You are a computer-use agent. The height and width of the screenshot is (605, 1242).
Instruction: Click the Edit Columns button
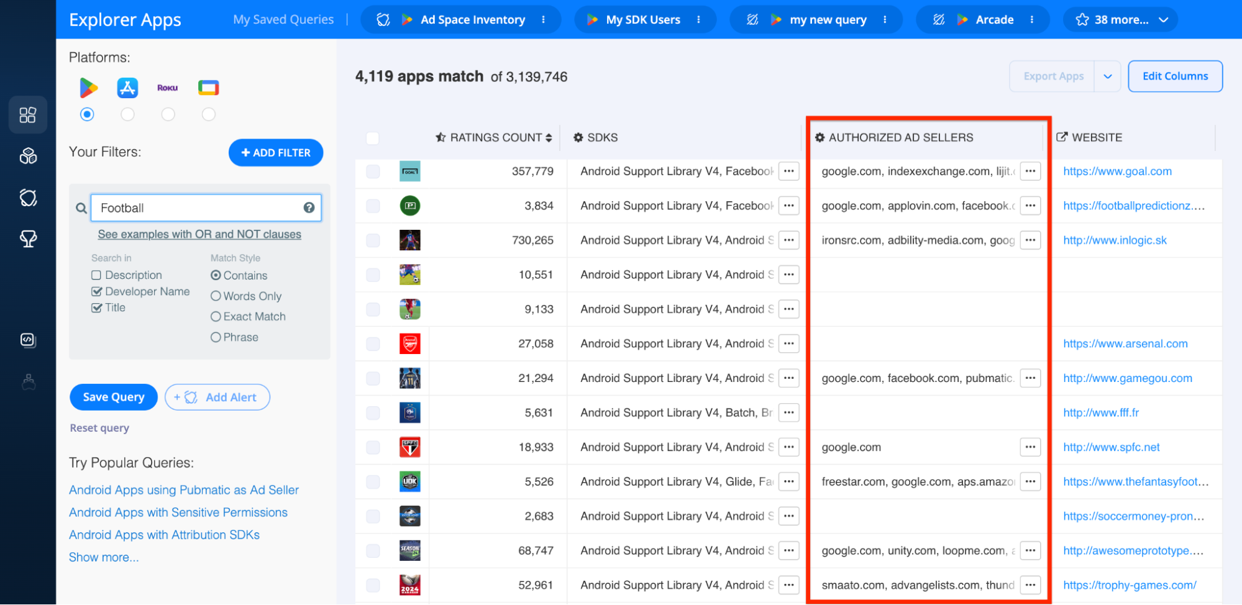pyautogui.click(x=1176, y=76)
